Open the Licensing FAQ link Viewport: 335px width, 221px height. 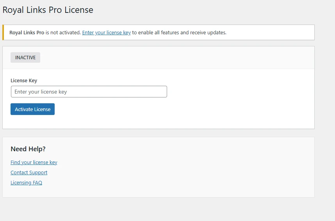click(26, 183)
